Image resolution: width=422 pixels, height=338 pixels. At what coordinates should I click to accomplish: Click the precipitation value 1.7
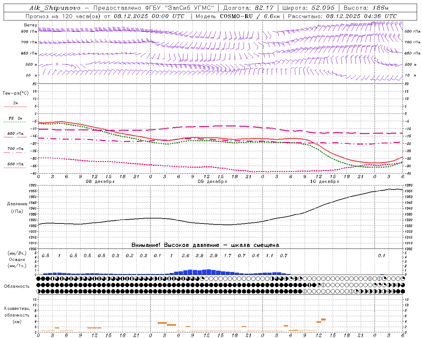point(227,256)
